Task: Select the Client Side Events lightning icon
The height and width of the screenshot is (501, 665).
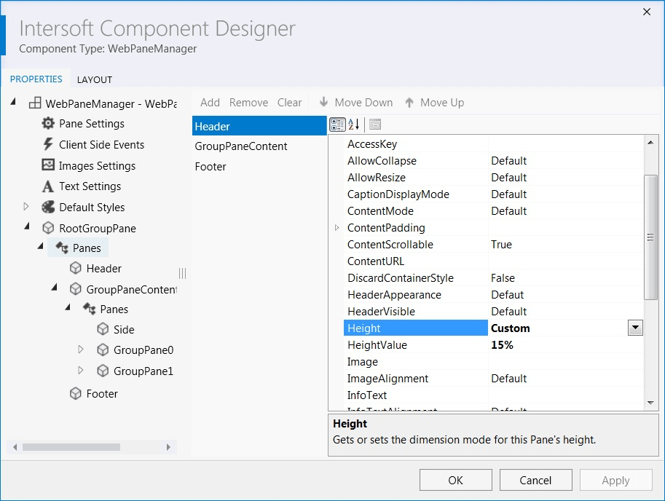Action: pyautogui.click(x=48, y=145)
